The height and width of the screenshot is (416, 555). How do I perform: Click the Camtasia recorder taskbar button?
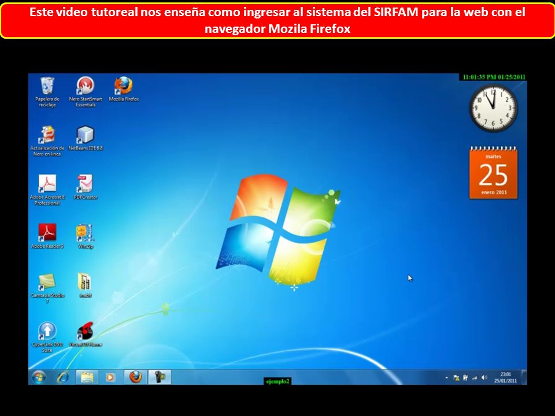(160, 377)
